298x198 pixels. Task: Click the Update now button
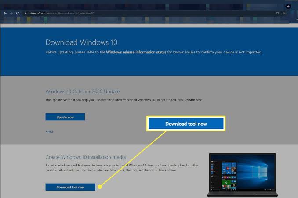[65, 117]
